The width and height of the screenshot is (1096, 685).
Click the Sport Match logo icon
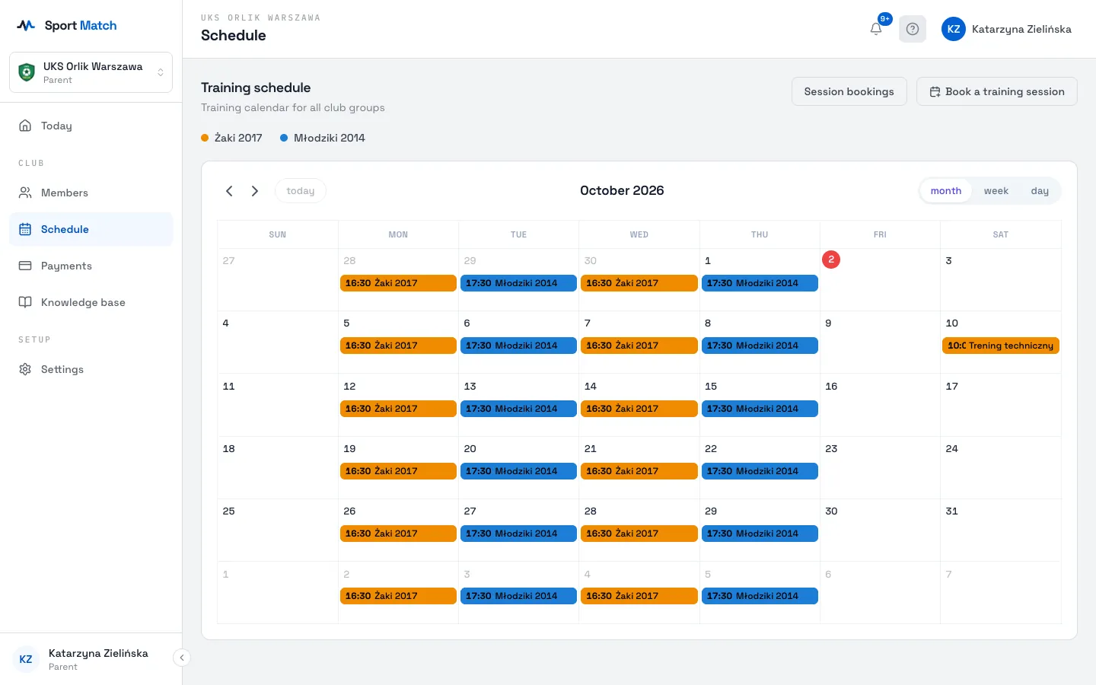(26, 26)
